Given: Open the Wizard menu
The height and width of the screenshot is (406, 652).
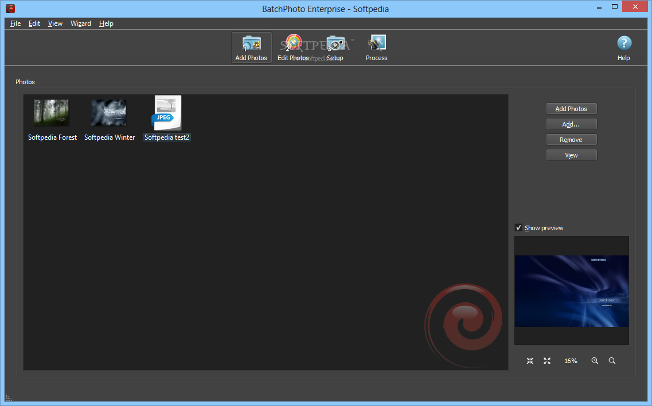Looking at the screenshot, I should (x=81, y=23).
